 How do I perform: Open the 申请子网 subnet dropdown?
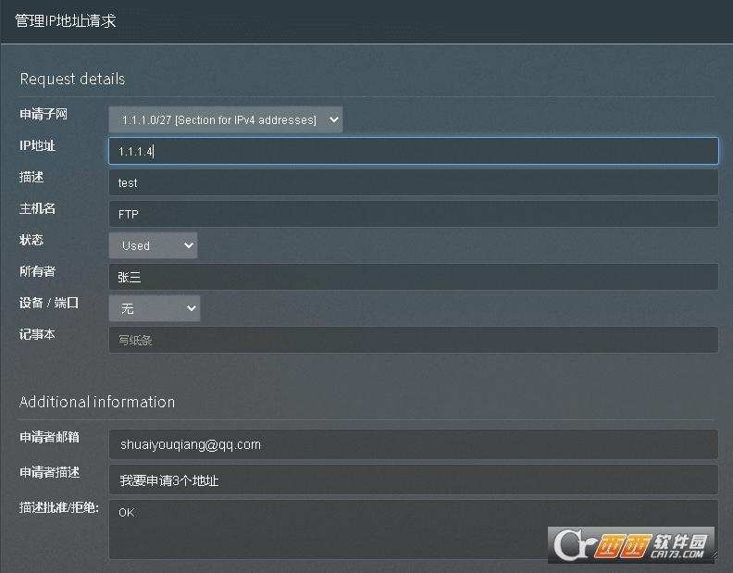pyautogui.click(x=226, y=119)
